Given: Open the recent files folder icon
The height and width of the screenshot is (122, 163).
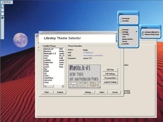Looking at the screenshot, I should pos(121,44).
